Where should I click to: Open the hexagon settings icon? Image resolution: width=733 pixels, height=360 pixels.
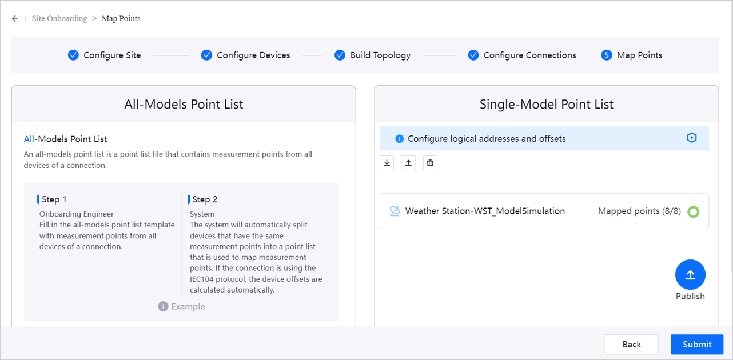692,138
